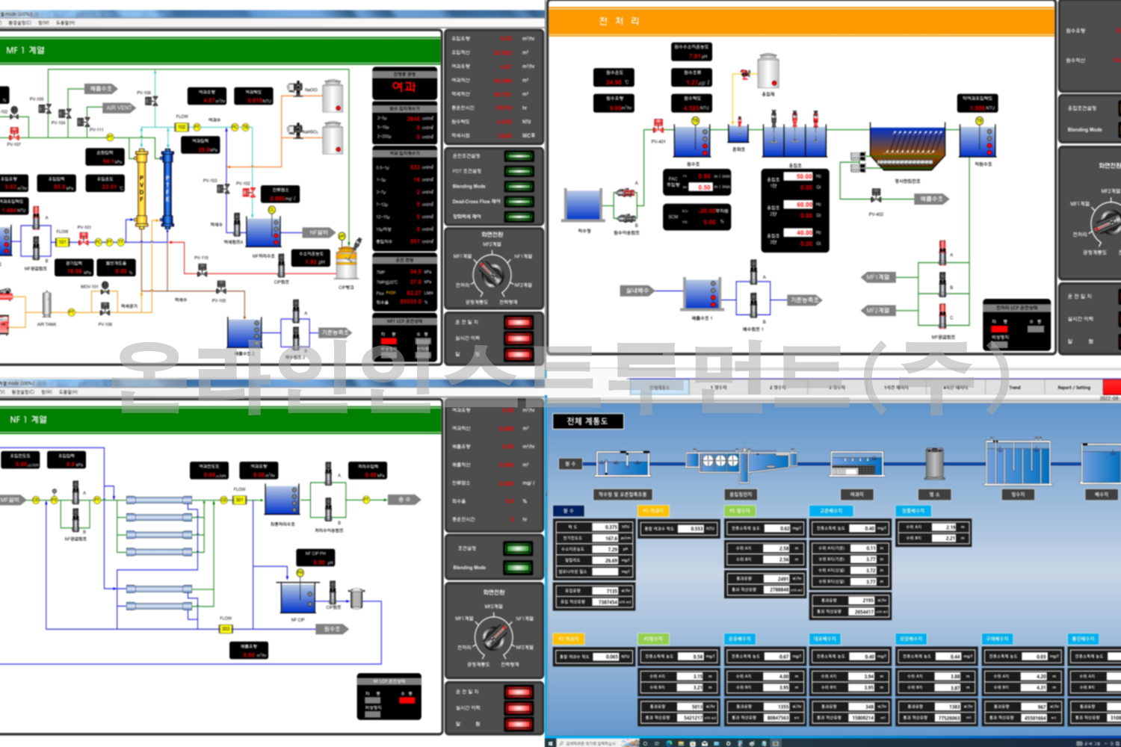Image resolution: width=1121 pixels, height=747 pixels.
Task: Click the blue PTFE membrane module
Action: coord(167,190)
